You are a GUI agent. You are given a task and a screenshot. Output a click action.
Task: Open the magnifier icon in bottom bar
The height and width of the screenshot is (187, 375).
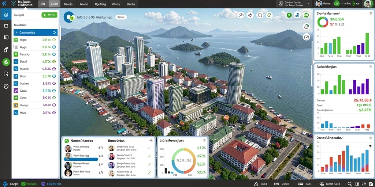[350, 184]
